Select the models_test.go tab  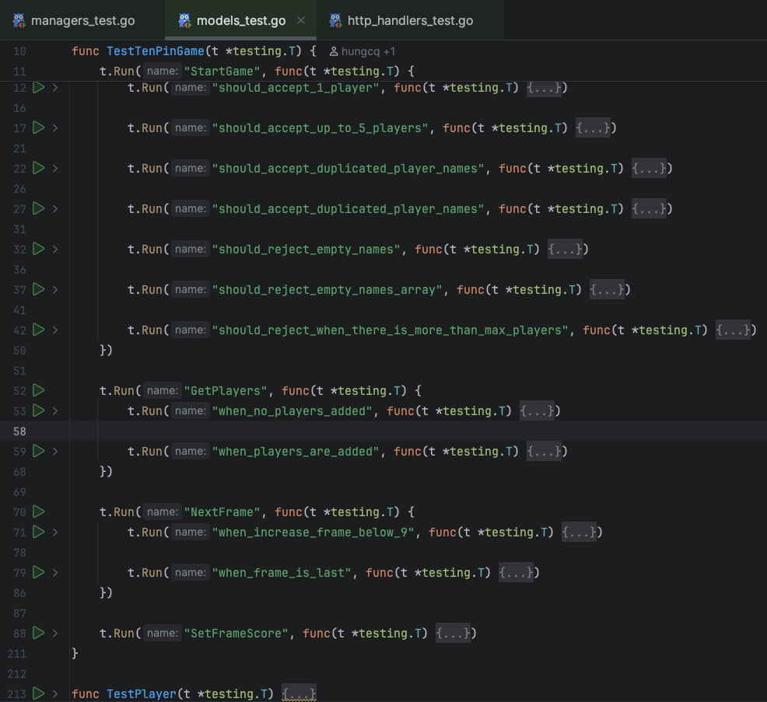click(240, 20)
